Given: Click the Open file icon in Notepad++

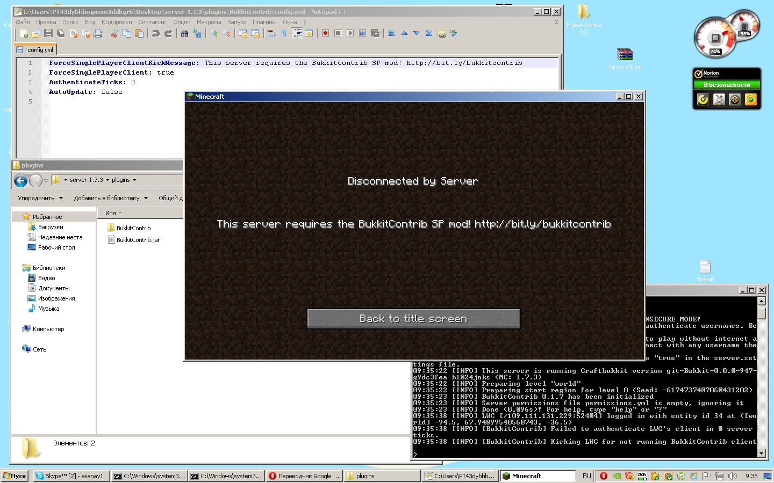Looking at the screenshot, I should tap(36, 33).
